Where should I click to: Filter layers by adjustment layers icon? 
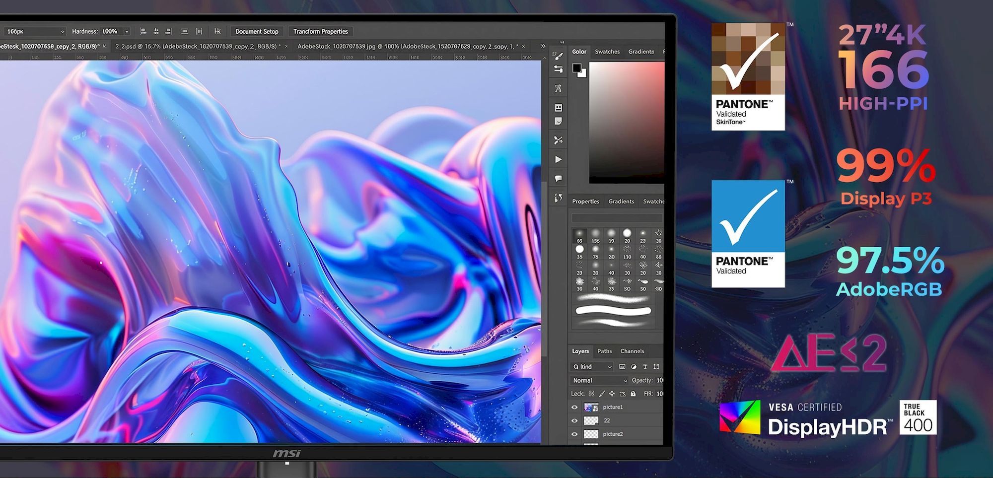[x=634, y=367]
